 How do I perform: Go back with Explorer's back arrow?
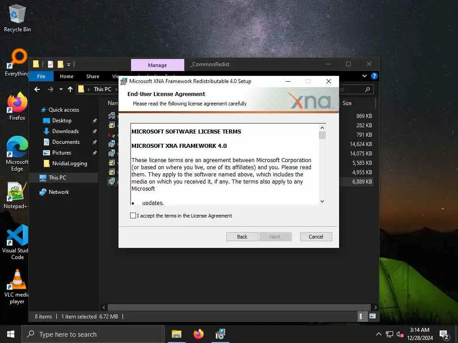37,89
